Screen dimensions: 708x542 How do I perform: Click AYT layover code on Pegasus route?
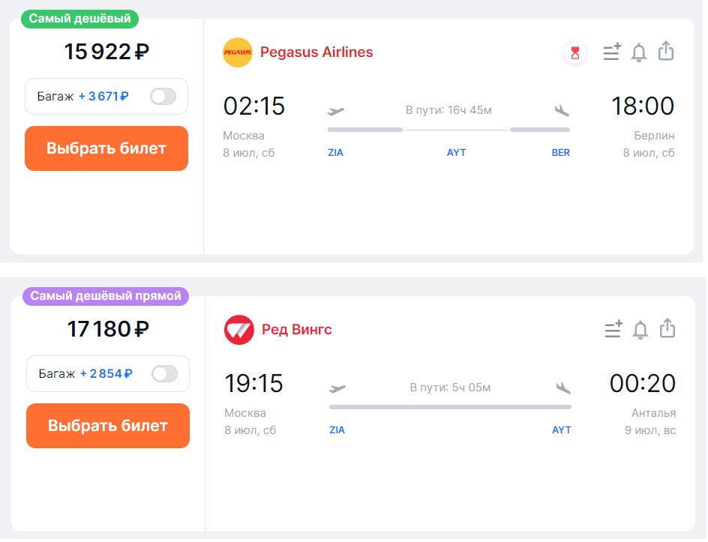pos(456,152)
